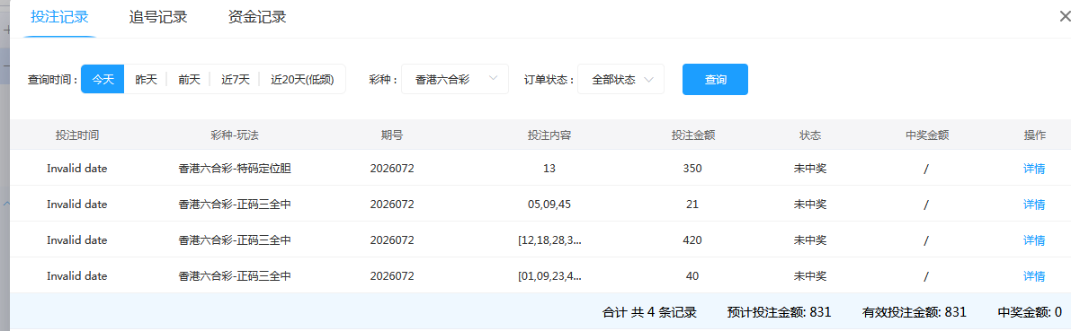Viewport: 1071px width, 331px height.
Task: Select the 前天 time filter
Action: [x=189, y=79]
